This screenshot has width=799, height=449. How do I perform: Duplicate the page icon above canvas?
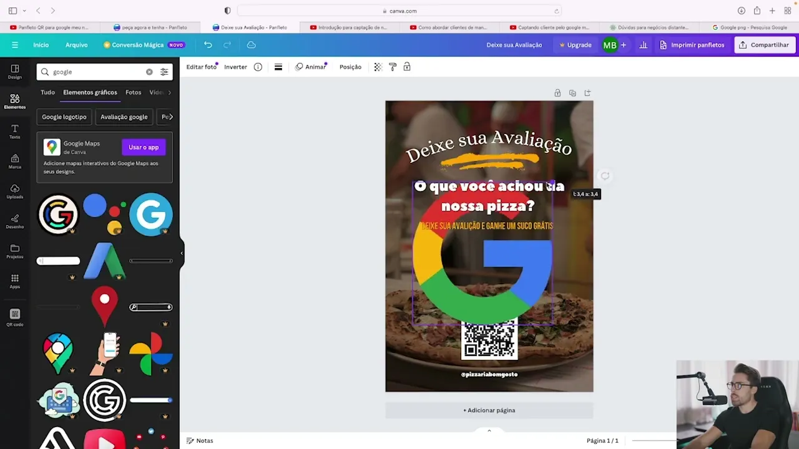point(572,93)
